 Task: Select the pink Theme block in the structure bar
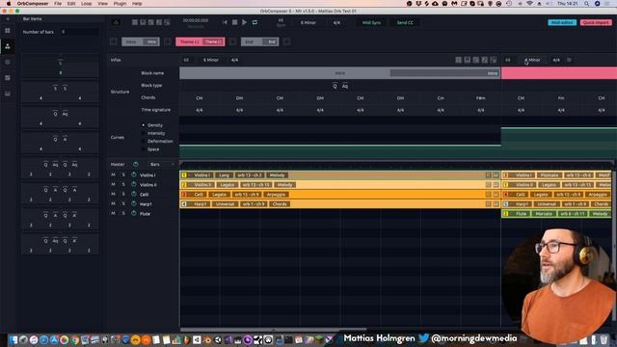tap(201, 41)
